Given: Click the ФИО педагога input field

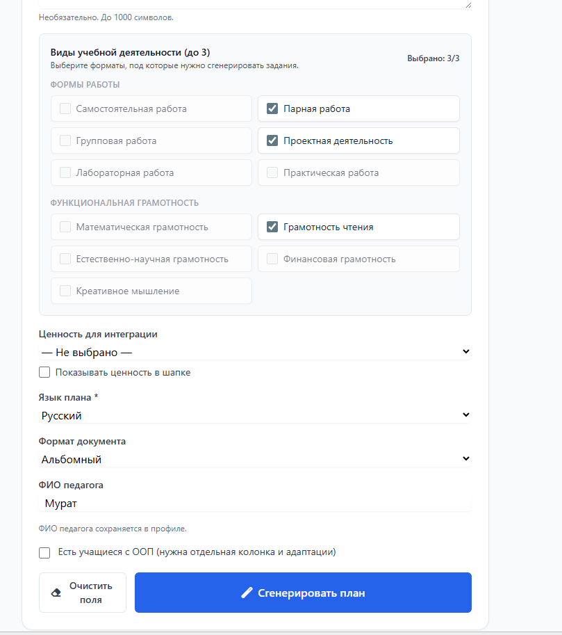Looking at the screenshot, I should point(255,503).
